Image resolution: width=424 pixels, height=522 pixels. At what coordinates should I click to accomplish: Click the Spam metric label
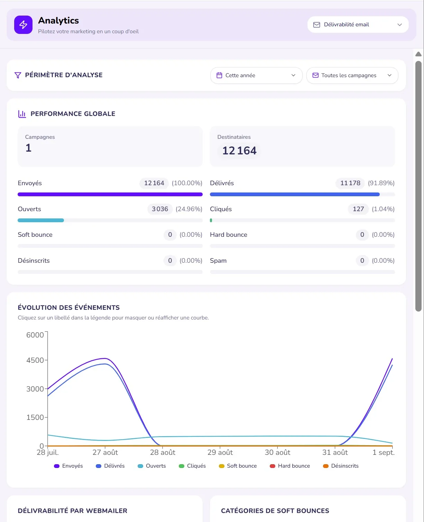click(218, 261)
